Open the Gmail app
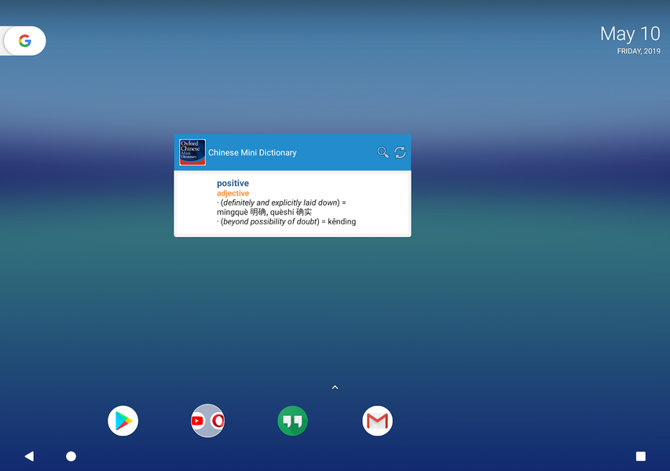The image size is (670, 471). pyautogui.click(x=377, y=422)
